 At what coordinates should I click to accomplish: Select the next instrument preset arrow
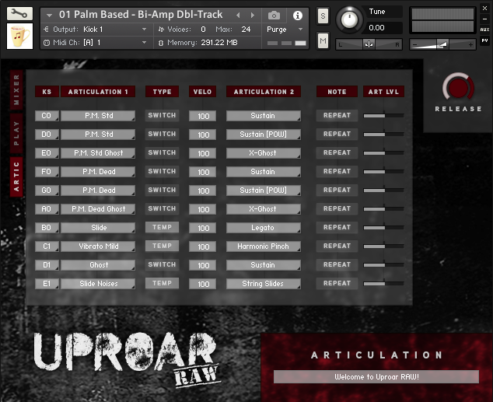[x=252, y=15]
